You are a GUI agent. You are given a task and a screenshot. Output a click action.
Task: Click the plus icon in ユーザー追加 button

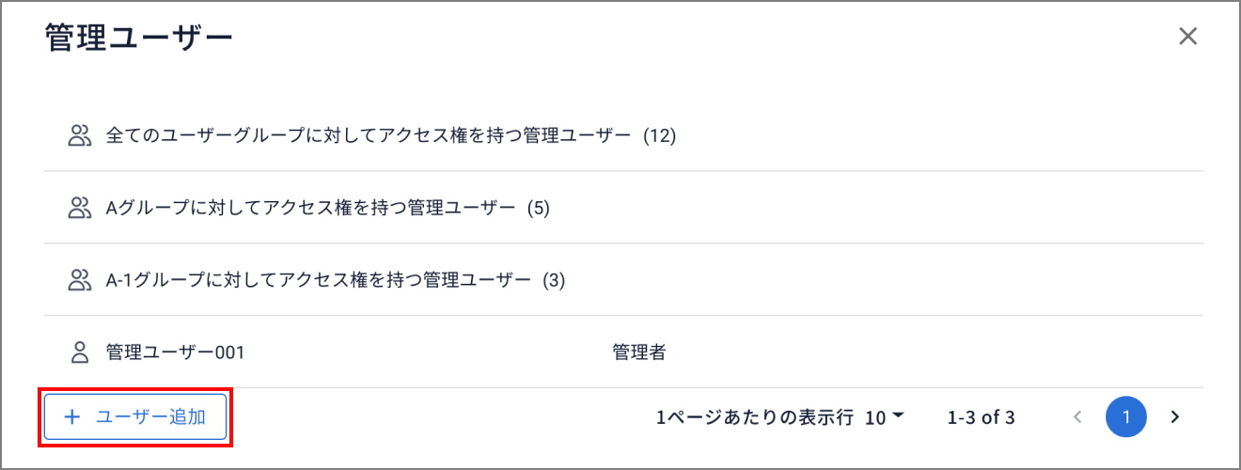(x=71, y=417)
